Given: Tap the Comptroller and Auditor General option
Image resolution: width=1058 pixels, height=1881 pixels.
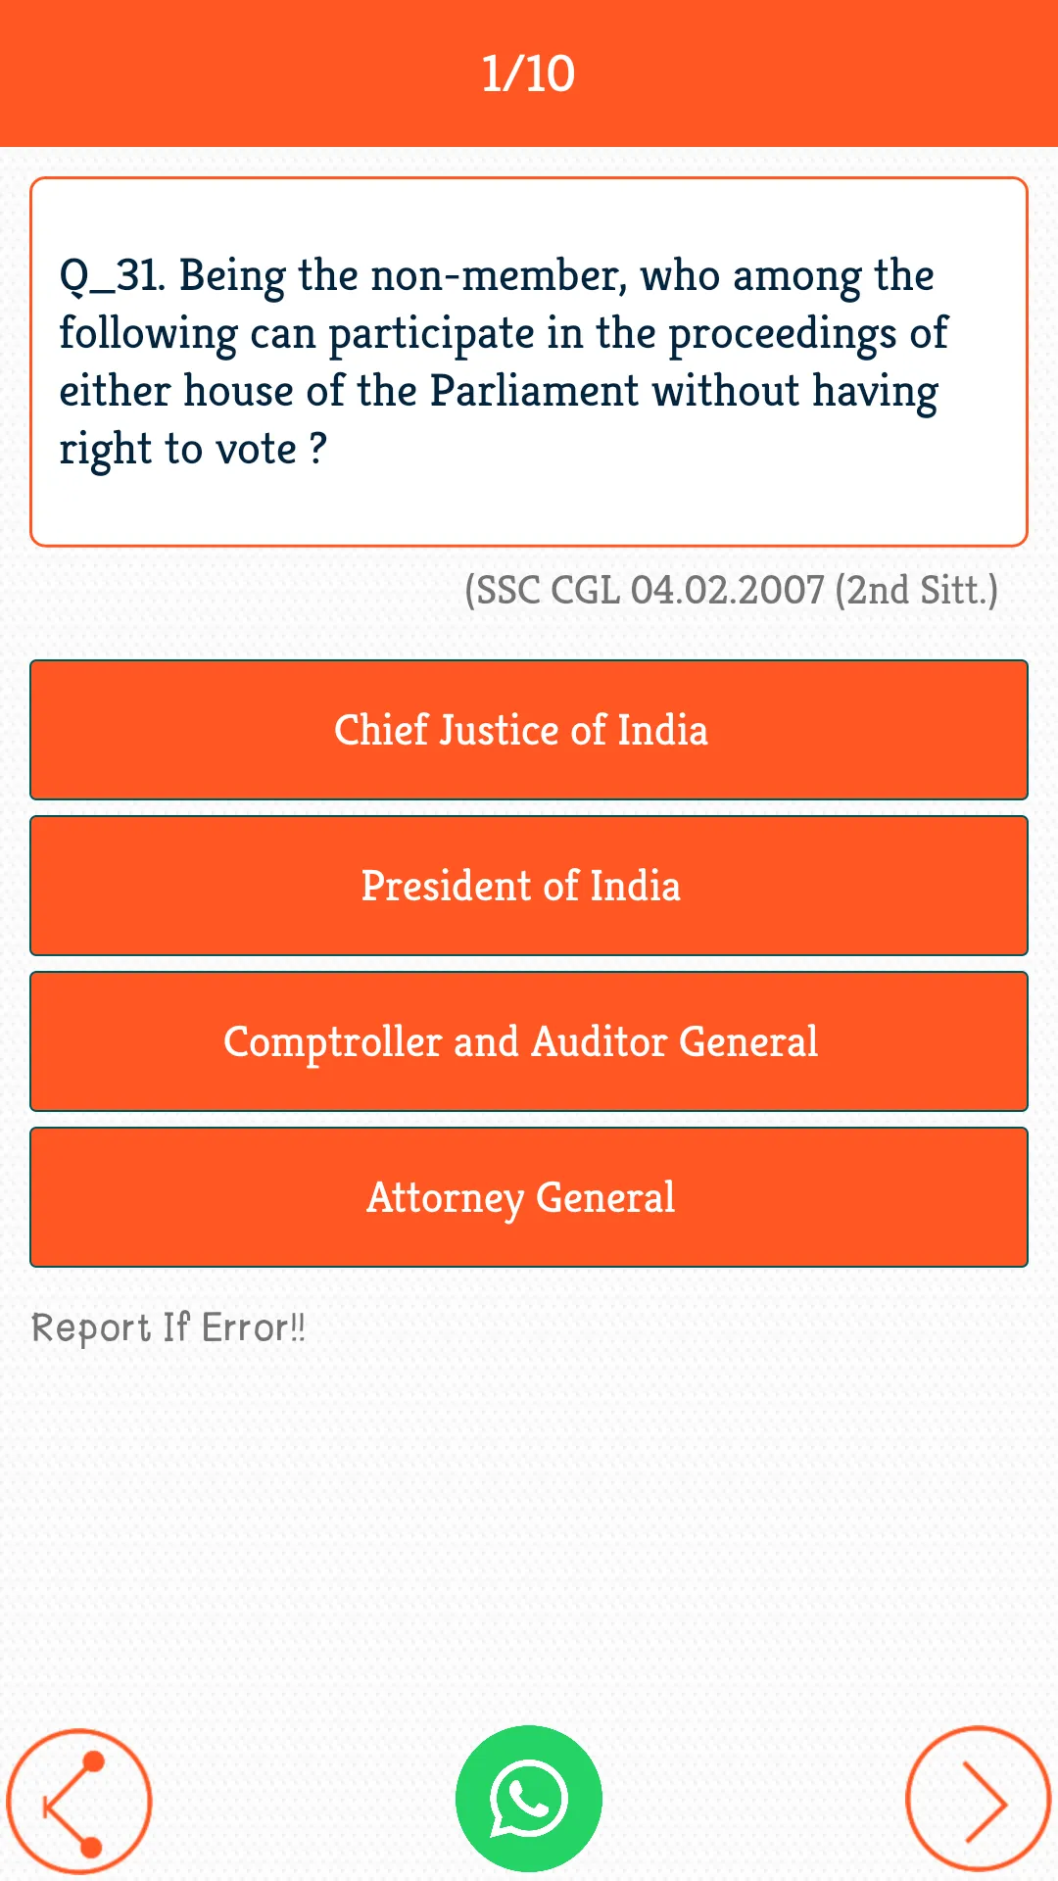Looking at the screenshot, I should tap(529, 1041).
